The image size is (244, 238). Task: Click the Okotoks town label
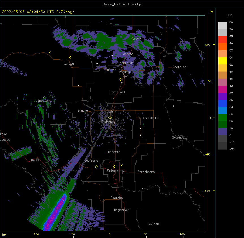117,198
